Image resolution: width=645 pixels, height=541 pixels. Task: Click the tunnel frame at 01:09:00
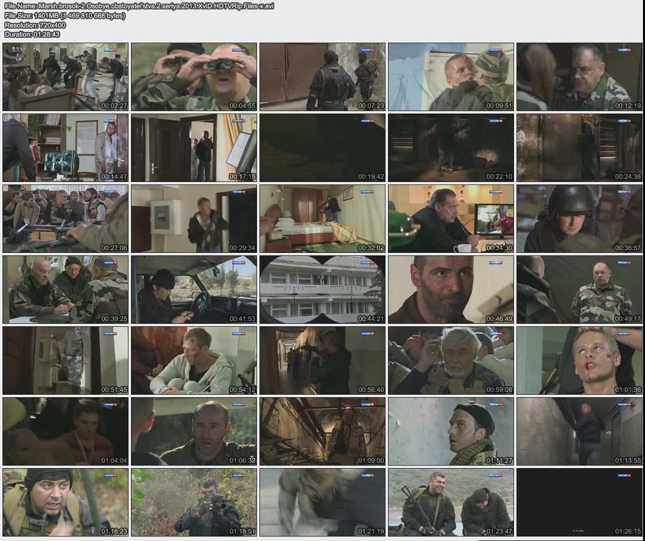[x=322, y=431]
